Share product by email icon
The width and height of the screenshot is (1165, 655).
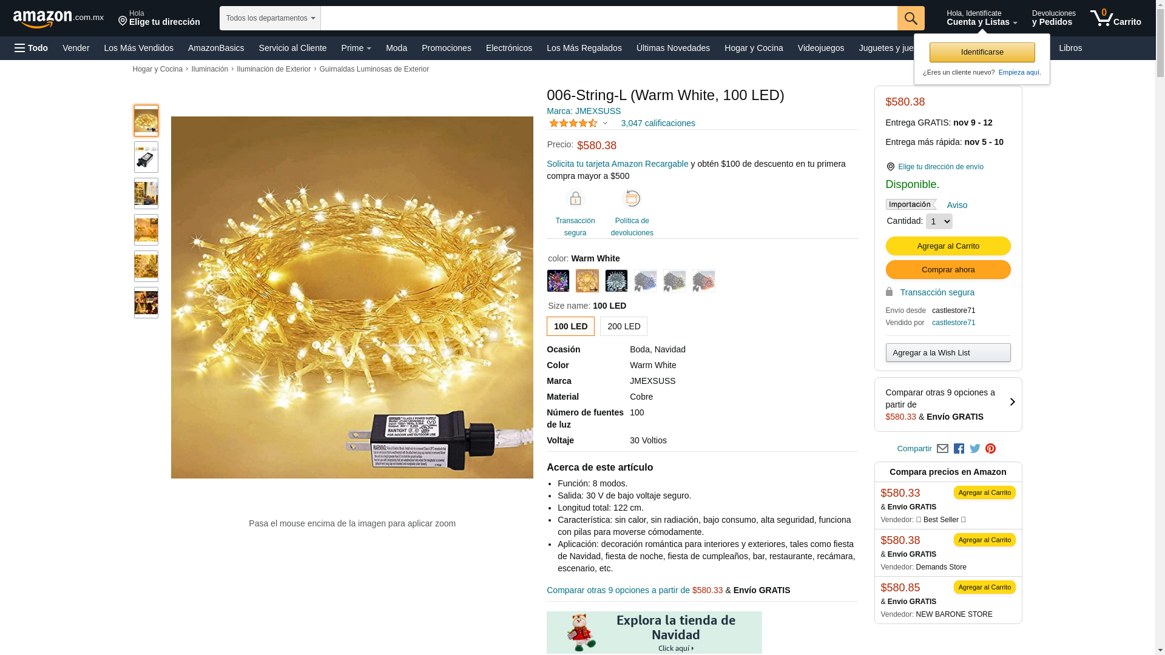pos(942,449)
